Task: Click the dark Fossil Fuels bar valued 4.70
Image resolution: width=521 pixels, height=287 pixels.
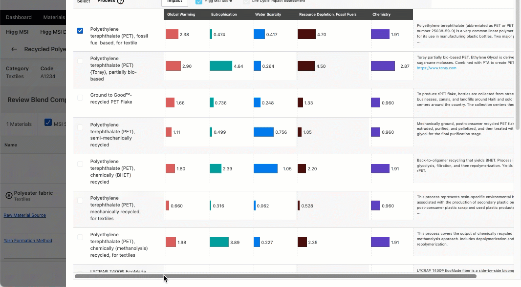Action: [306, 34]
